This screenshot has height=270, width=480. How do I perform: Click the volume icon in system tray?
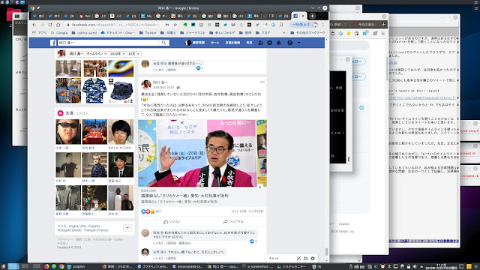pos(415,267)
